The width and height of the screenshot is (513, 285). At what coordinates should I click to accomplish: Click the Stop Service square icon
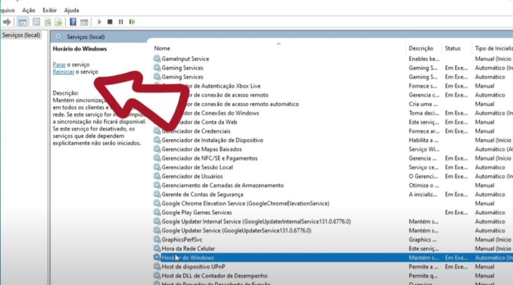[110, 22]
